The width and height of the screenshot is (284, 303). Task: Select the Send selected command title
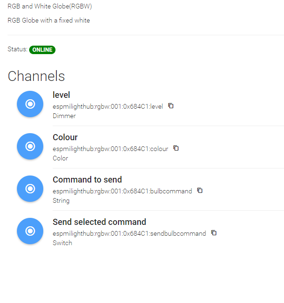(x=99, y=222)
